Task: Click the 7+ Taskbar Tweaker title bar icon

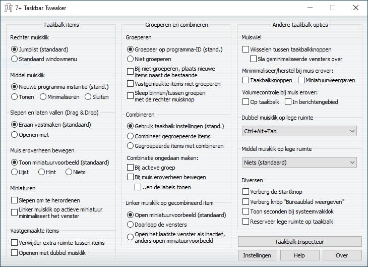Action: tap(9, 8)
